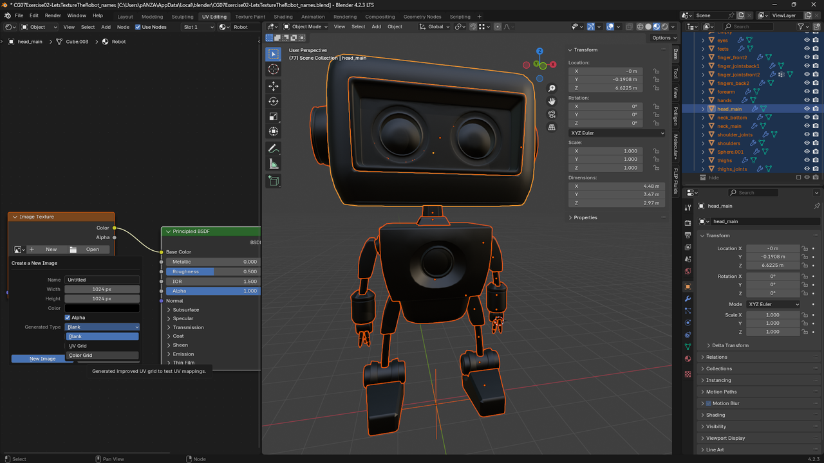This screenshot has height=463, width=824.
Task: Adjust the Roughness slider on Principled BSDF
Action: click(x=212, y=271)
